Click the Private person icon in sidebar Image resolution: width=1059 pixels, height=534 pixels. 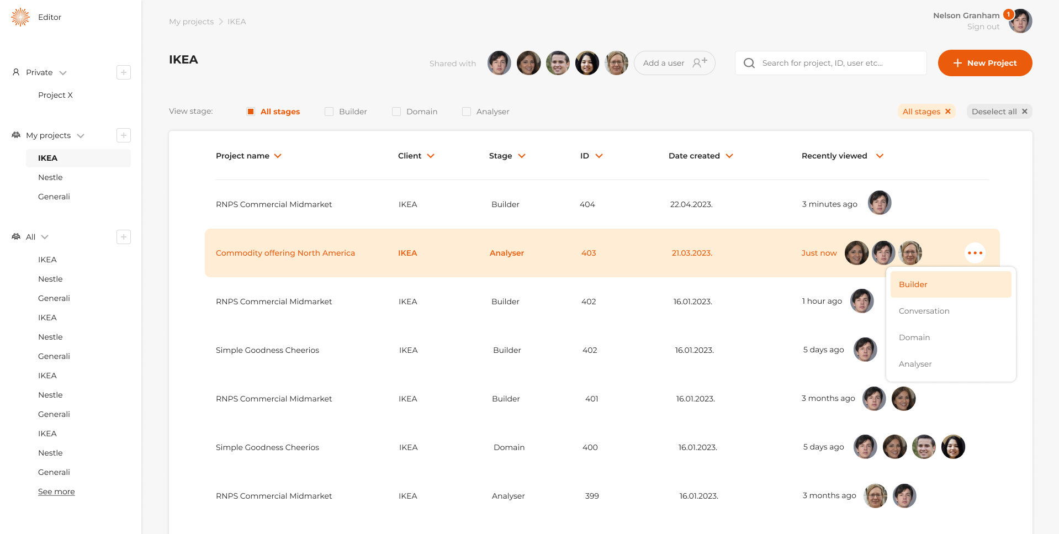(x=16, y=72)
